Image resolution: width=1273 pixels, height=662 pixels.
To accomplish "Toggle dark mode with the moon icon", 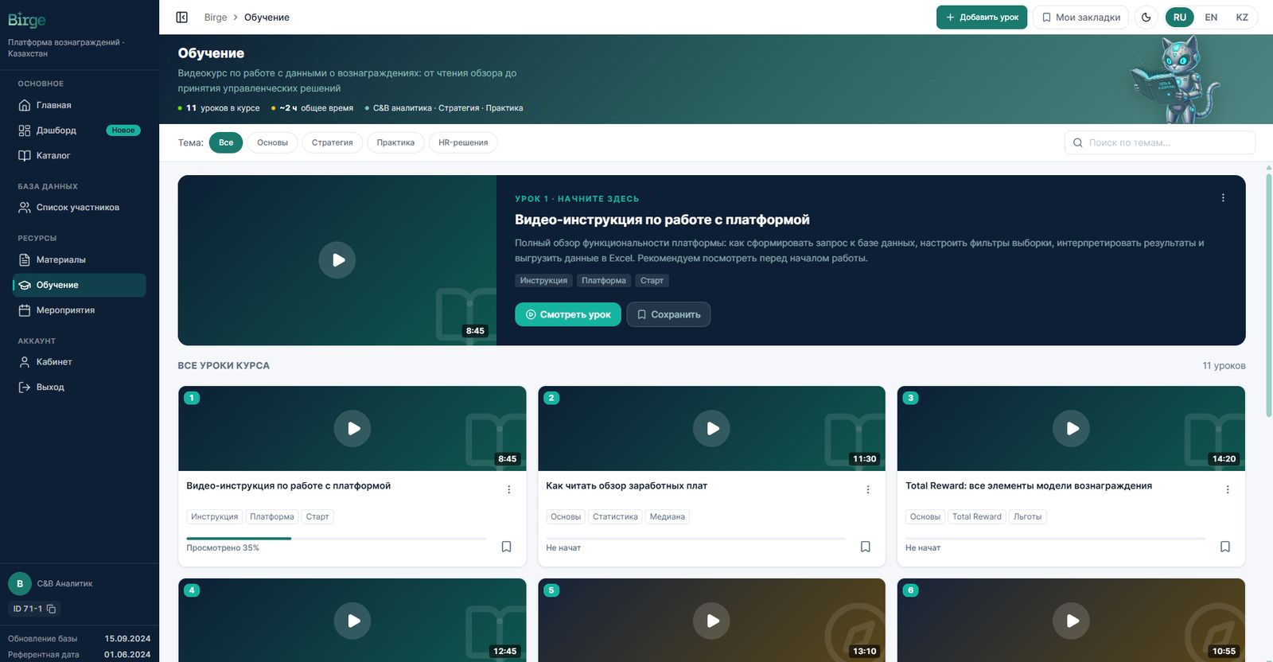I will point(1146,17).
